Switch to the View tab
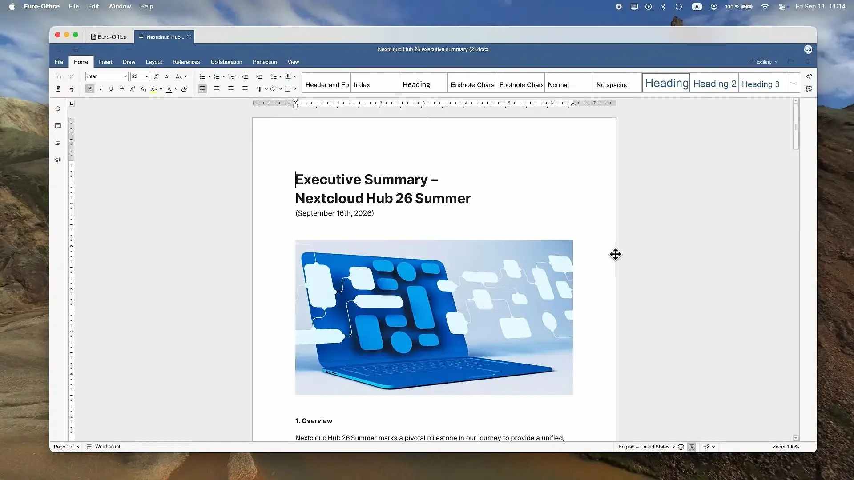 pos(293,62)
